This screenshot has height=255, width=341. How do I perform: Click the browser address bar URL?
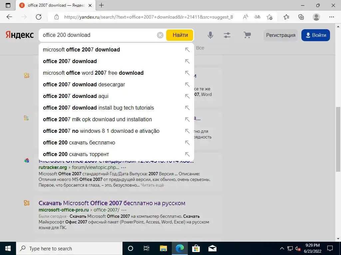tap(149, 17)
